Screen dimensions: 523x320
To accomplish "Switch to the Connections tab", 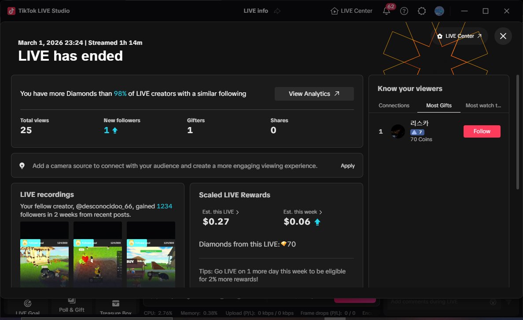I will click(394, 105).
